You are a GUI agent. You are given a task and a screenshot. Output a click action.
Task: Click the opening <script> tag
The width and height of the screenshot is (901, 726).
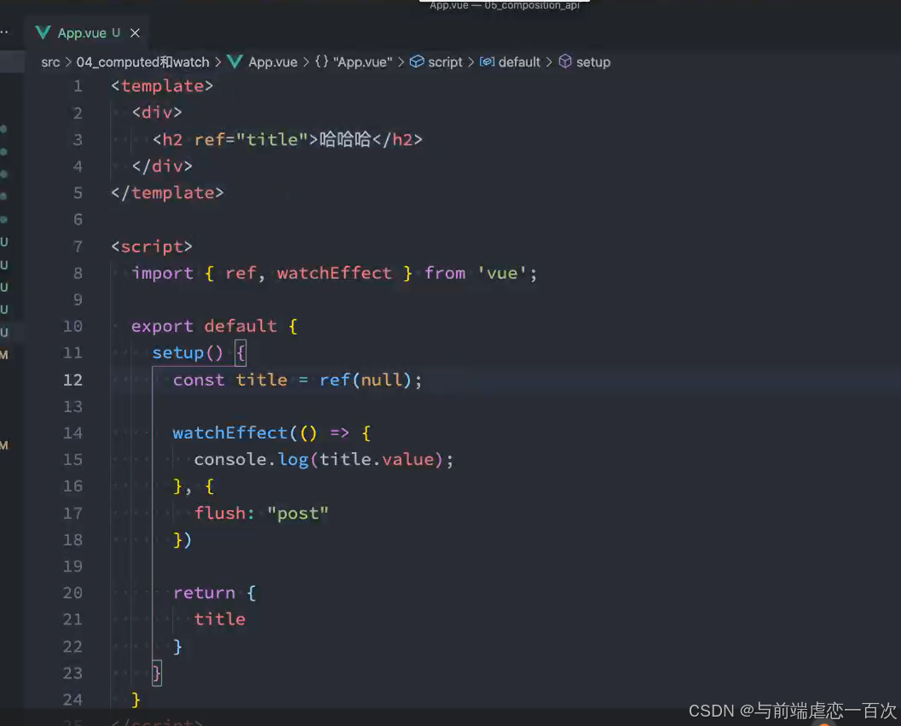click(x=152, y=247)
